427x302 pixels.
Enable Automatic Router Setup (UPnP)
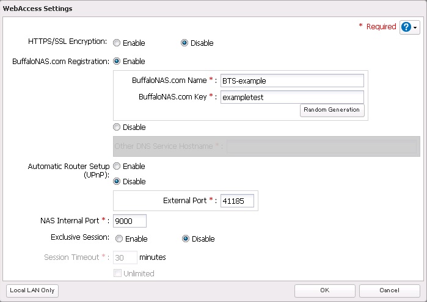tap(117, 167)
